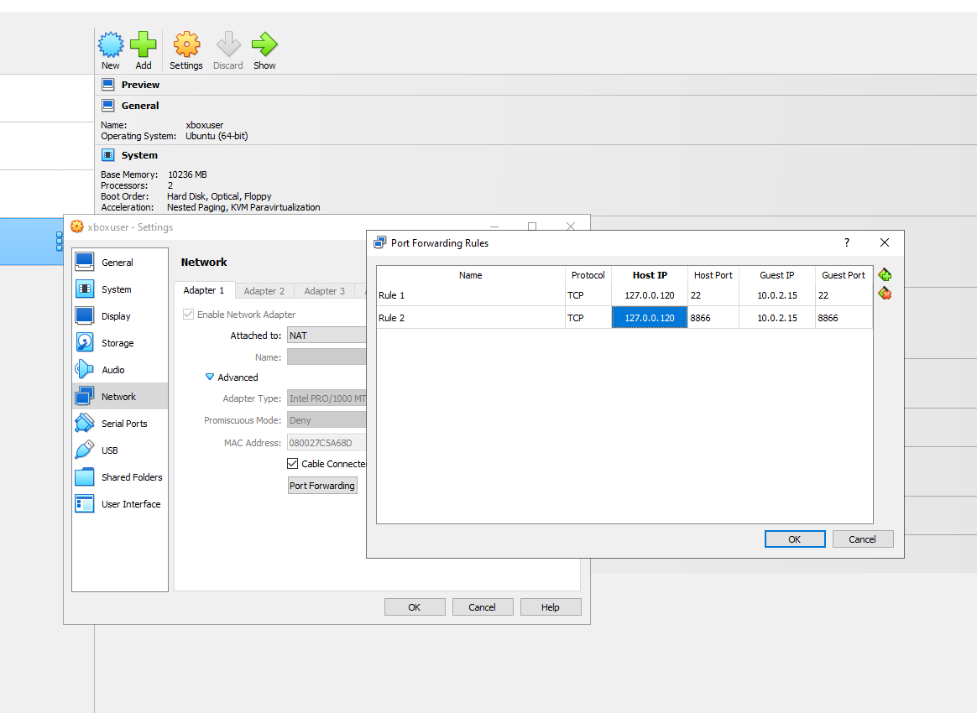The image size is (977, 713).
Task: Click the Add machine green plus icon
Action: tap(144, 50)
